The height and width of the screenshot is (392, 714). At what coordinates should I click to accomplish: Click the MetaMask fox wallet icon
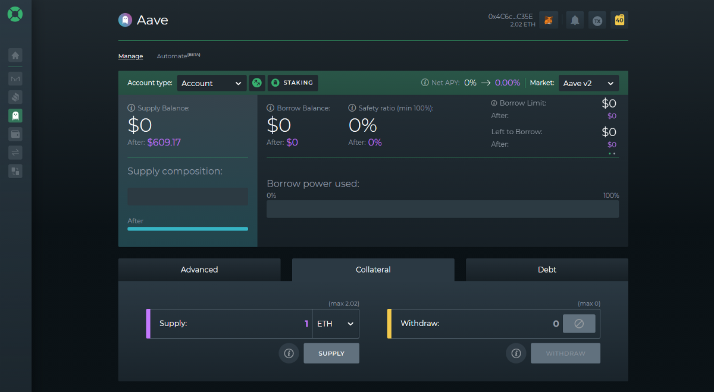(548, 20)
